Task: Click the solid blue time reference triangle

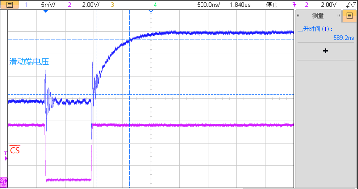Action: click(45, 11)
